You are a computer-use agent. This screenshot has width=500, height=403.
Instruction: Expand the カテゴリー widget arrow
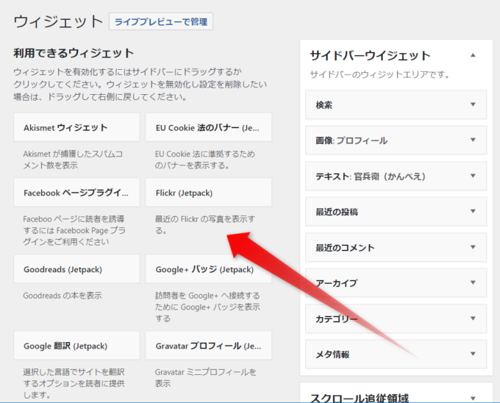473,319
